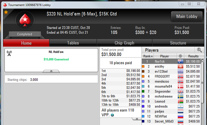Open the Structure tab
Image resolution: width=207 pixels, height=125 pixels.
[178, 43]
